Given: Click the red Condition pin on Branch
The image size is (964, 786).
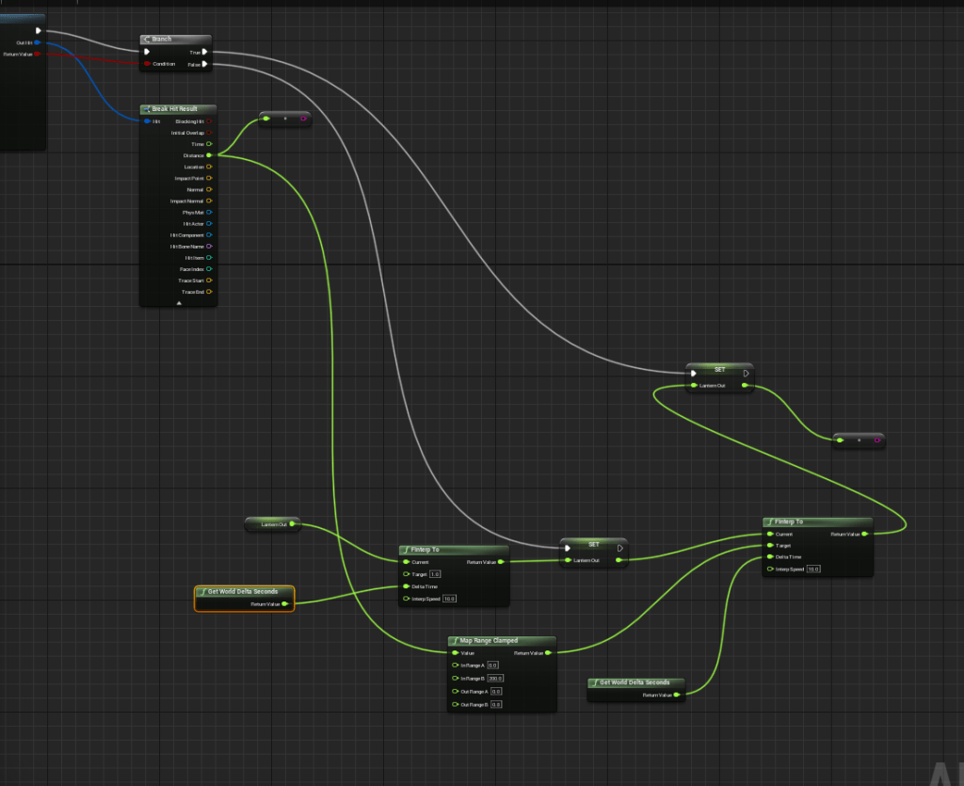Looking at the screenshot, I should pyautogui.click(x=146, y=64).
